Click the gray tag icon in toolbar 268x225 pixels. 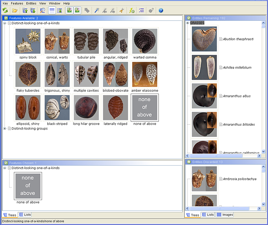pyautogui.click(x=87, y=11)
